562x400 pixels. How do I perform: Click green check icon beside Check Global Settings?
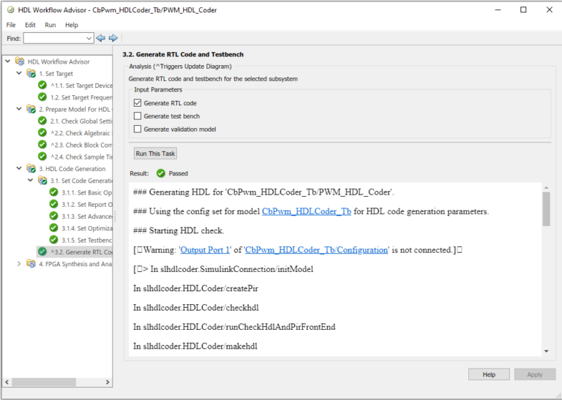coord(42,121)
